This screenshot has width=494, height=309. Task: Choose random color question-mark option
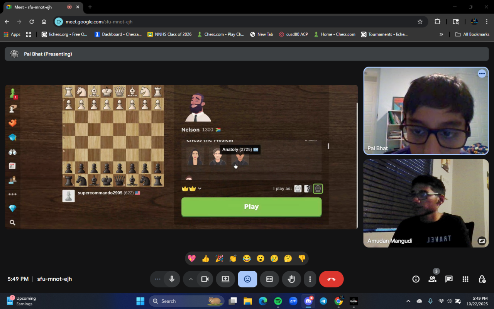[307, 189]
